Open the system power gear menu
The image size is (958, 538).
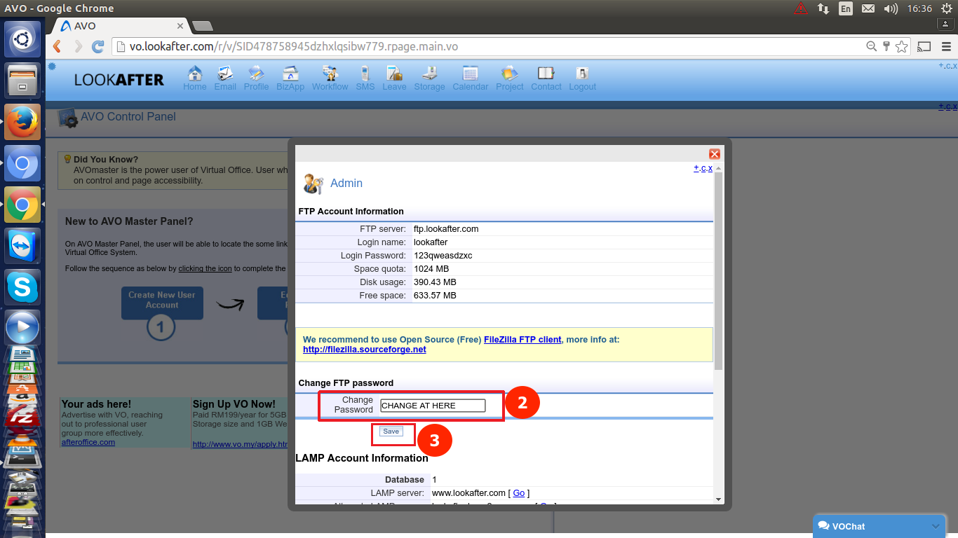pyautogui.click(x=947, y=8)
